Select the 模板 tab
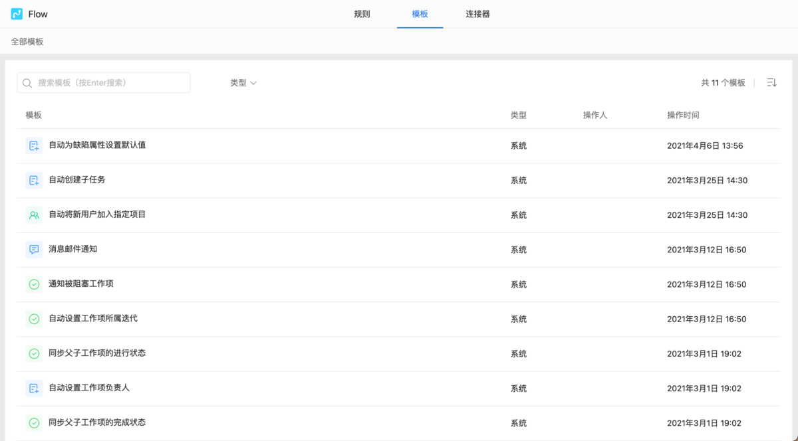 [420, 14]
